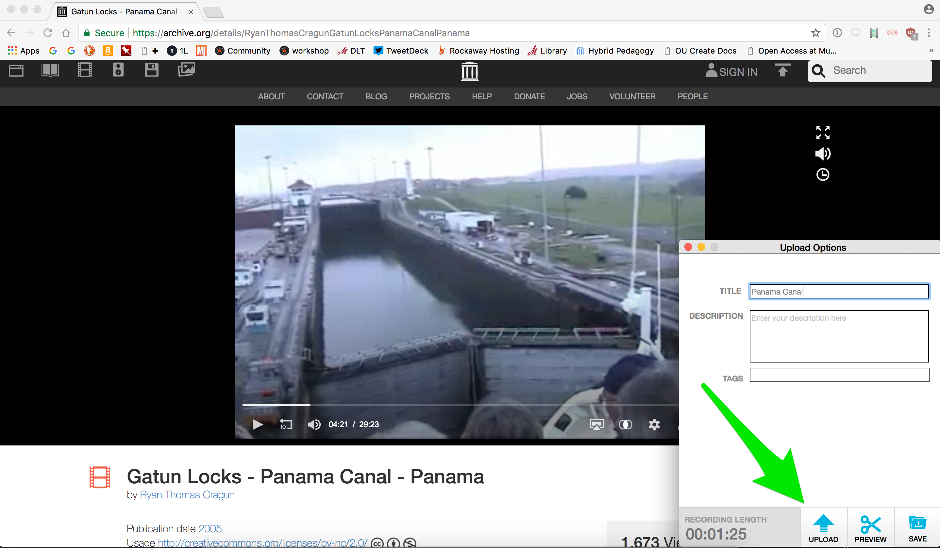Open the Apps bookmark
Screen dimensions: 940x548
pyautogui.click(x=24, y=51)
